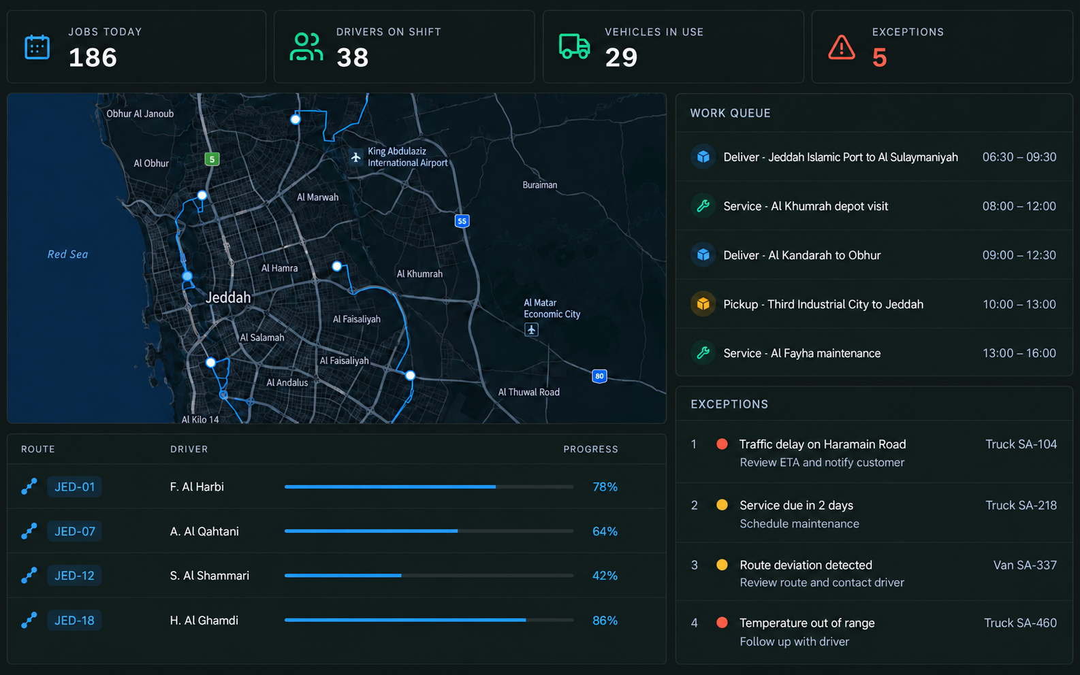This screenshot has height=675, width=1080.
Task: Click the 64% progress value for JED-07
Action: click(x=605, y=531)
